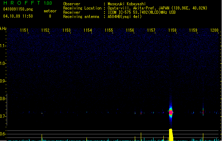This screenshot has width=222, height=141.
Task: Click the date stamp 04.10.09 11:50
Action: (18, 16)
